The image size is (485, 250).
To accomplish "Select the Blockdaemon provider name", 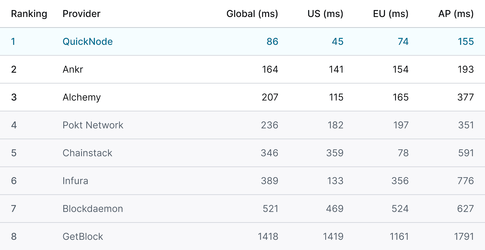I will [x=93, y=209].
